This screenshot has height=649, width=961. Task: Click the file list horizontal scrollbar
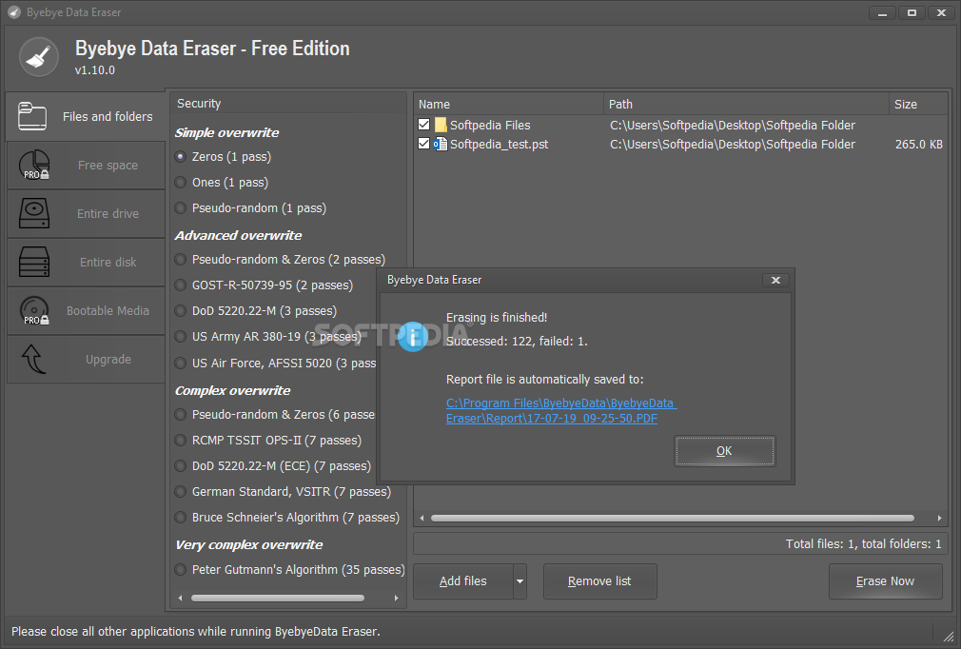click(x=673, y=519)
